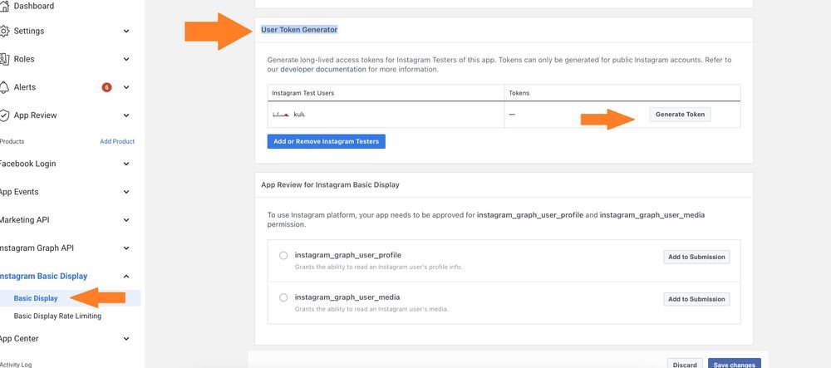Open Basic Display Rate Limiting
The image size is (831, 368).
coord(57,316)
